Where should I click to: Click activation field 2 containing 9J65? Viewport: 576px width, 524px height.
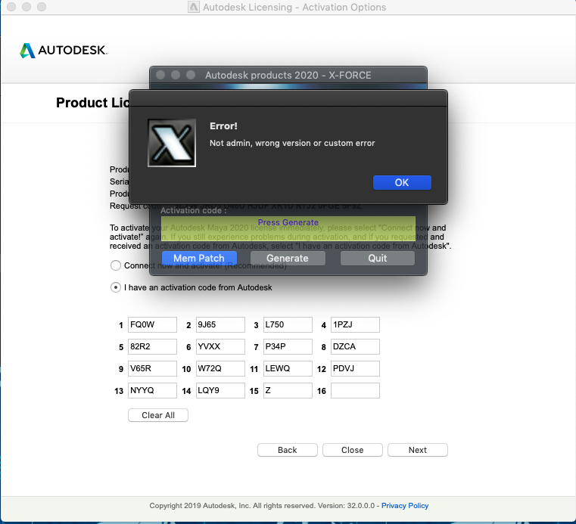(x=220, y=324)
